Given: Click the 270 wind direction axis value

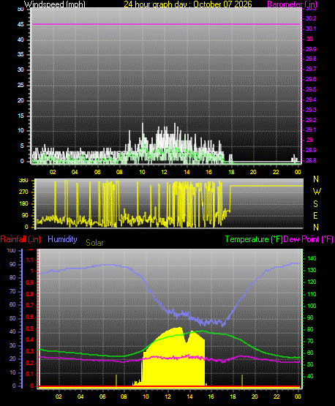Looking at the screenshot, I should point(23,192).
